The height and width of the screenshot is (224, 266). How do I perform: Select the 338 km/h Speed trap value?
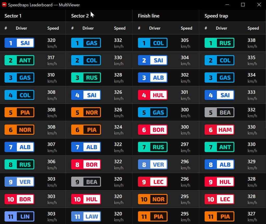pos(252,43)
